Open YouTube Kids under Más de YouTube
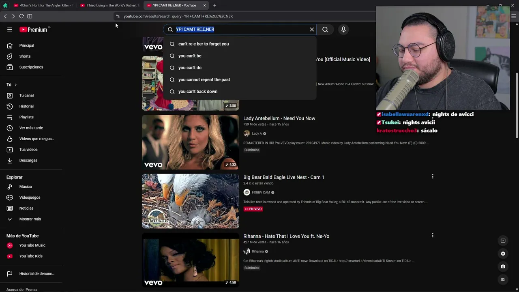519x292 pixels. (x=31, y=256)
